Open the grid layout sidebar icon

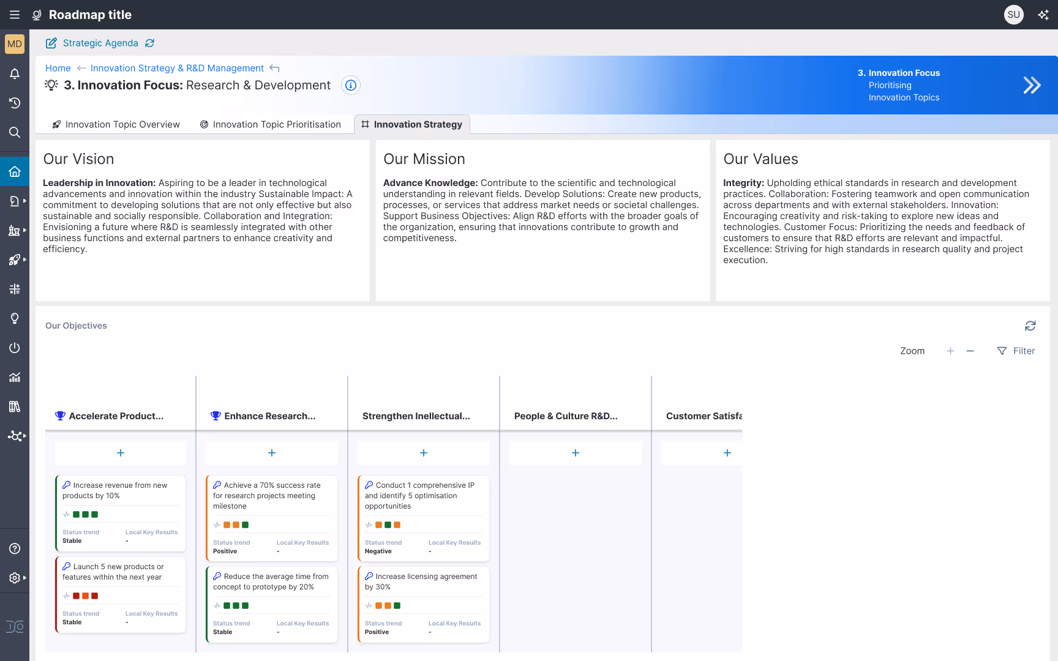[15, 289]
